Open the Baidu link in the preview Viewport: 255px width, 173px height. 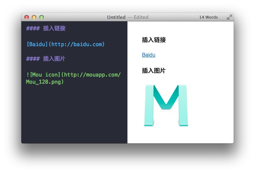(148, 55)
